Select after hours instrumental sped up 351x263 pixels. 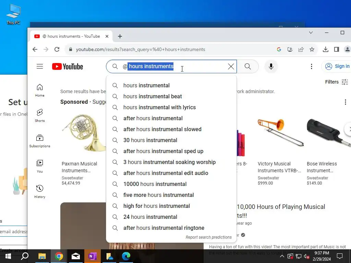coord(171,151)
